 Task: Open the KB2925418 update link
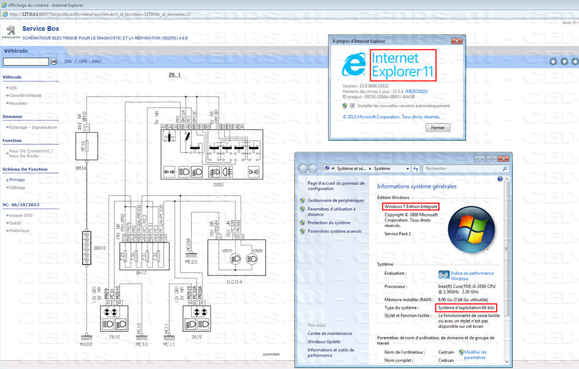tap(416, 92)
